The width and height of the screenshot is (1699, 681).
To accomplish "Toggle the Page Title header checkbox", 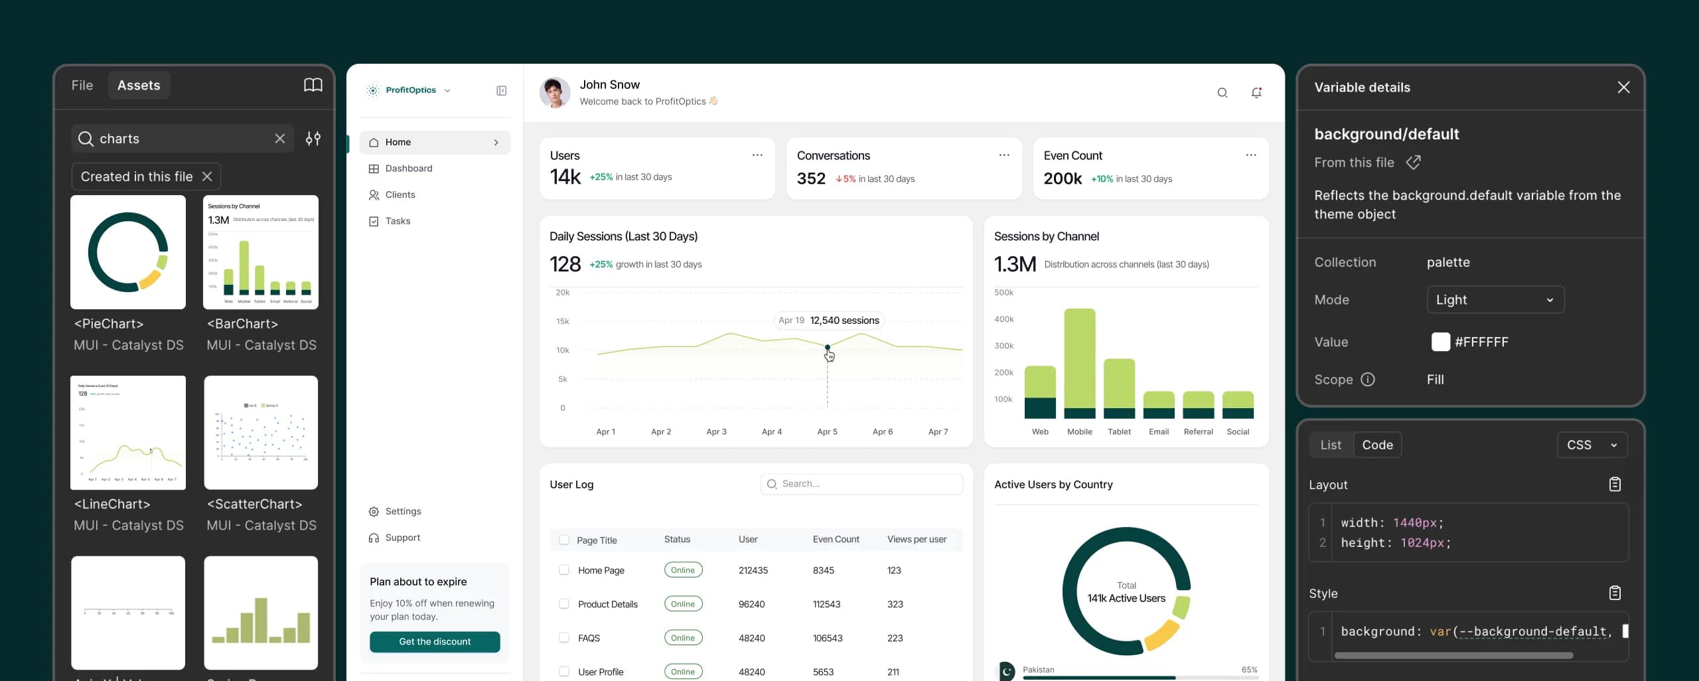I will 563,540.
